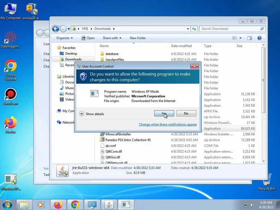Select Paradox PSX Intro Collection #1 archive
280x210 pixels.
128,140
